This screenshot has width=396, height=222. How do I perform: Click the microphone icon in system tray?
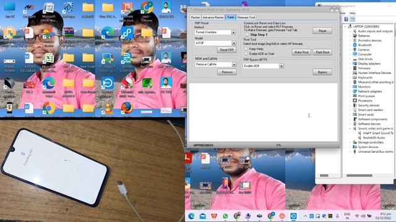point(337,216)
